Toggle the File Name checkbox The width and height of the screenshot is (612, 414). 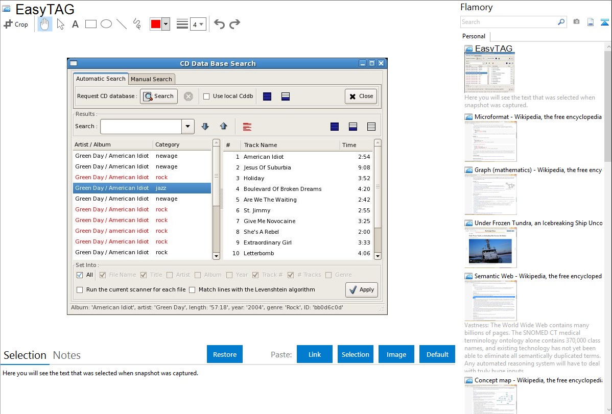tap(103, 275)
